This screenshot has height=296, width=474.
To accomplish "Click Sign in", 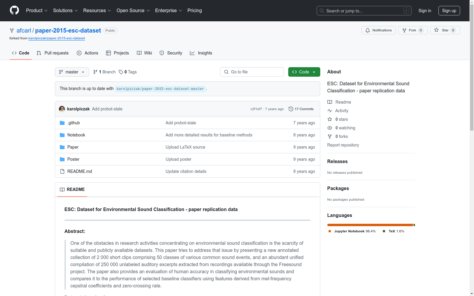I will (x=425, y=11).
